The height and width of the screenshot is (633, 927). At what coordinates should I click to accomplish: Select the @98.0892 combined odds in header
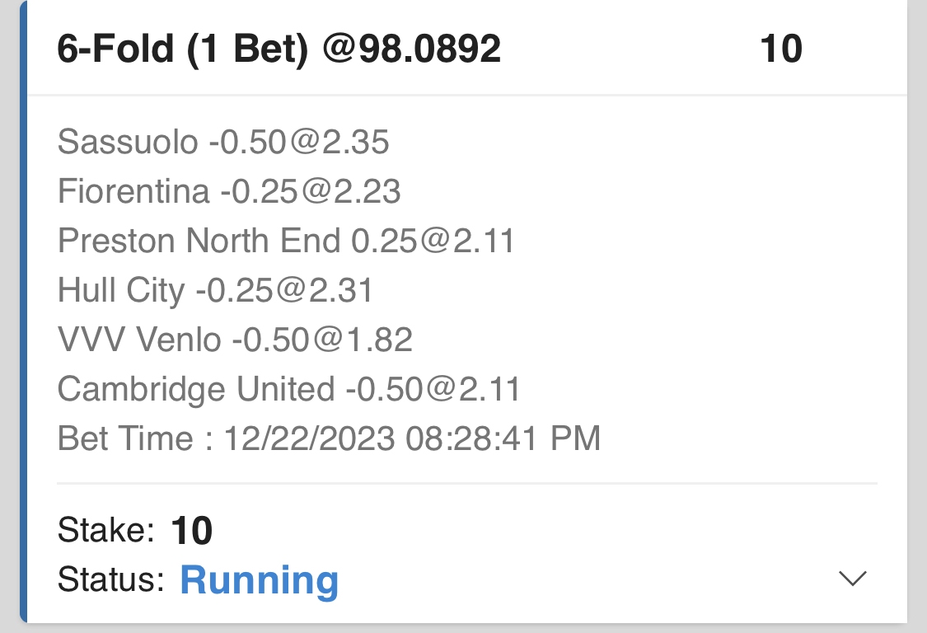pyautogui.click(x=412, y=50)
